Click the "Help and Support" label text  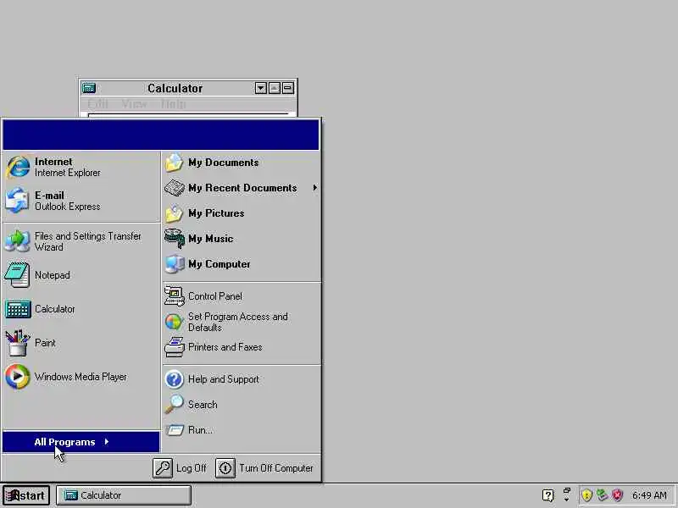point(224,379)
